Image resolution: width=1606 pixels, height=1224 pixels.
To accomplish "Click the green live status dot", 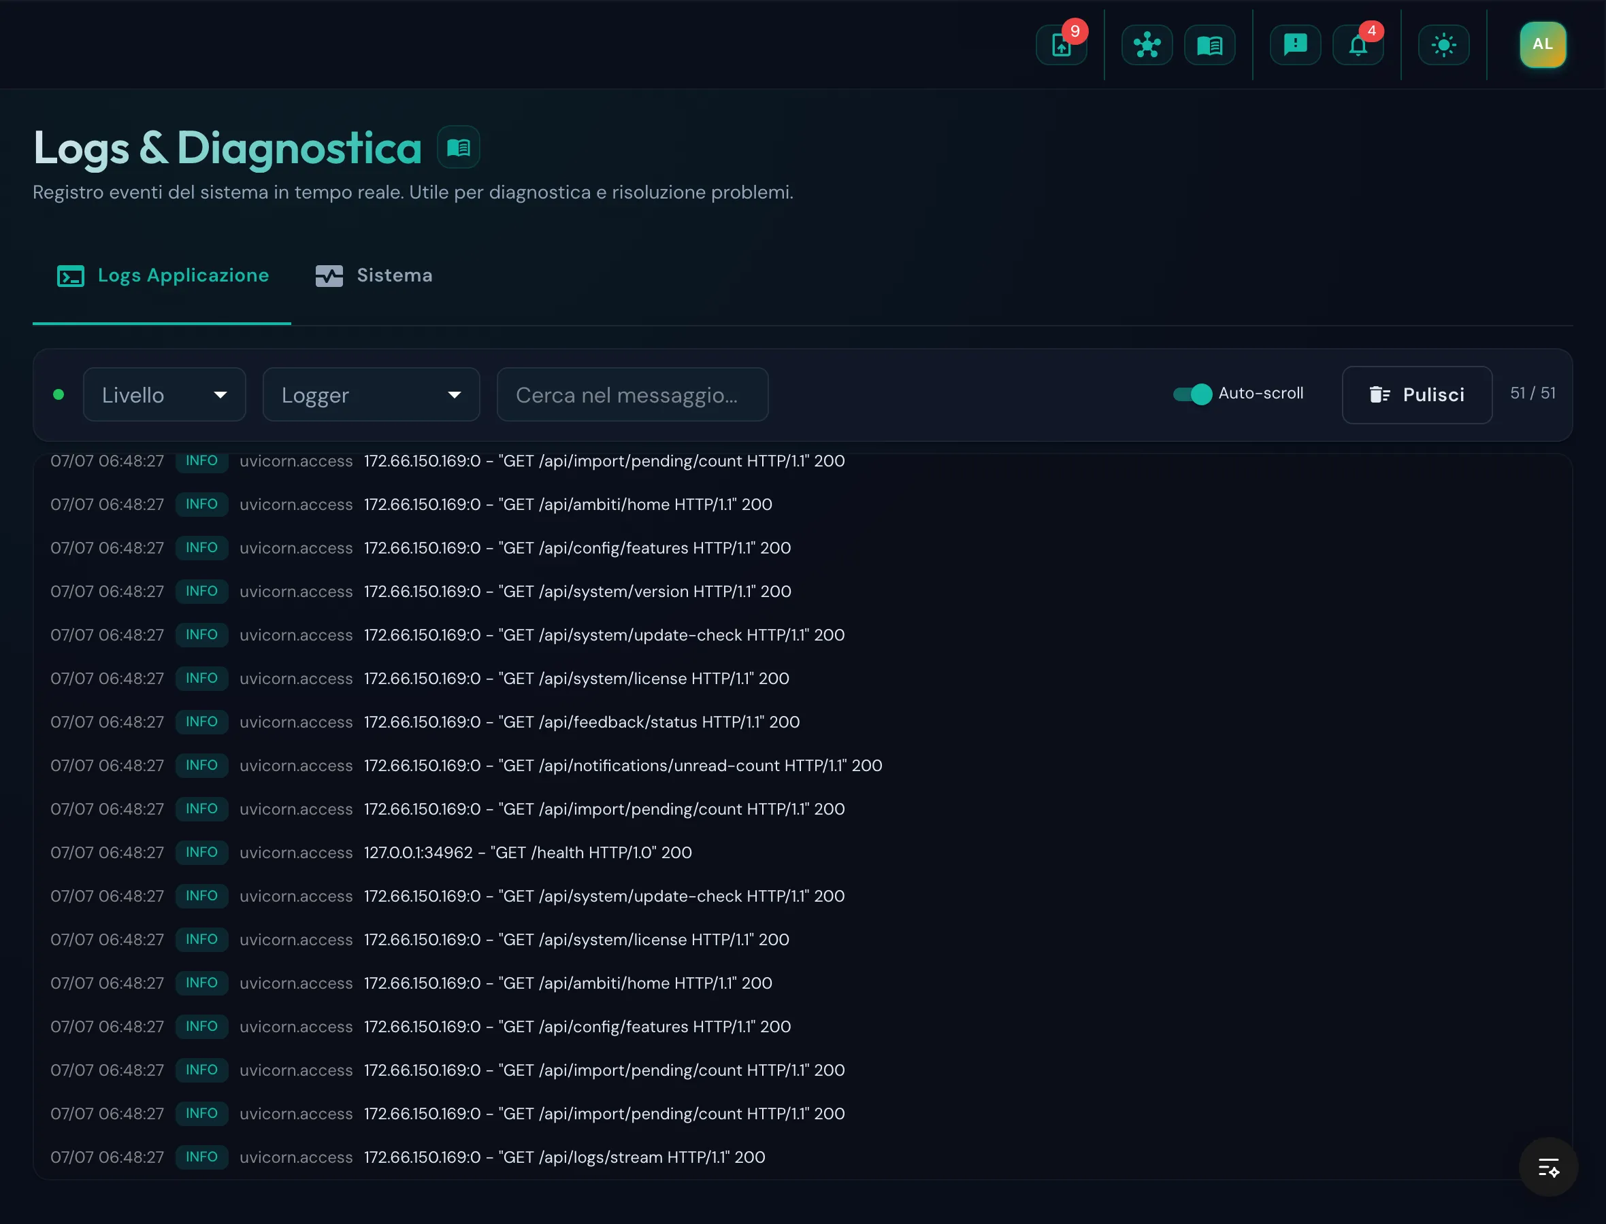I will click(59, 394).
